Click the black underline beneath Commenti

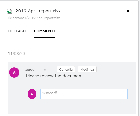click(44, 37)
